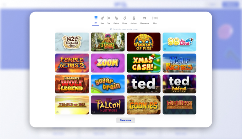242x139 pixels.
Task: Open info icon on 1429 Uncharted Seas
Action: coord(58,49)
